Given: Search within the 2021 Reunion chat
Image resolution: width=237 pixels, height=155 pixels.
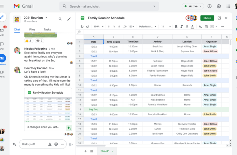Looking at the screenshot, I should tap(60, 19).
